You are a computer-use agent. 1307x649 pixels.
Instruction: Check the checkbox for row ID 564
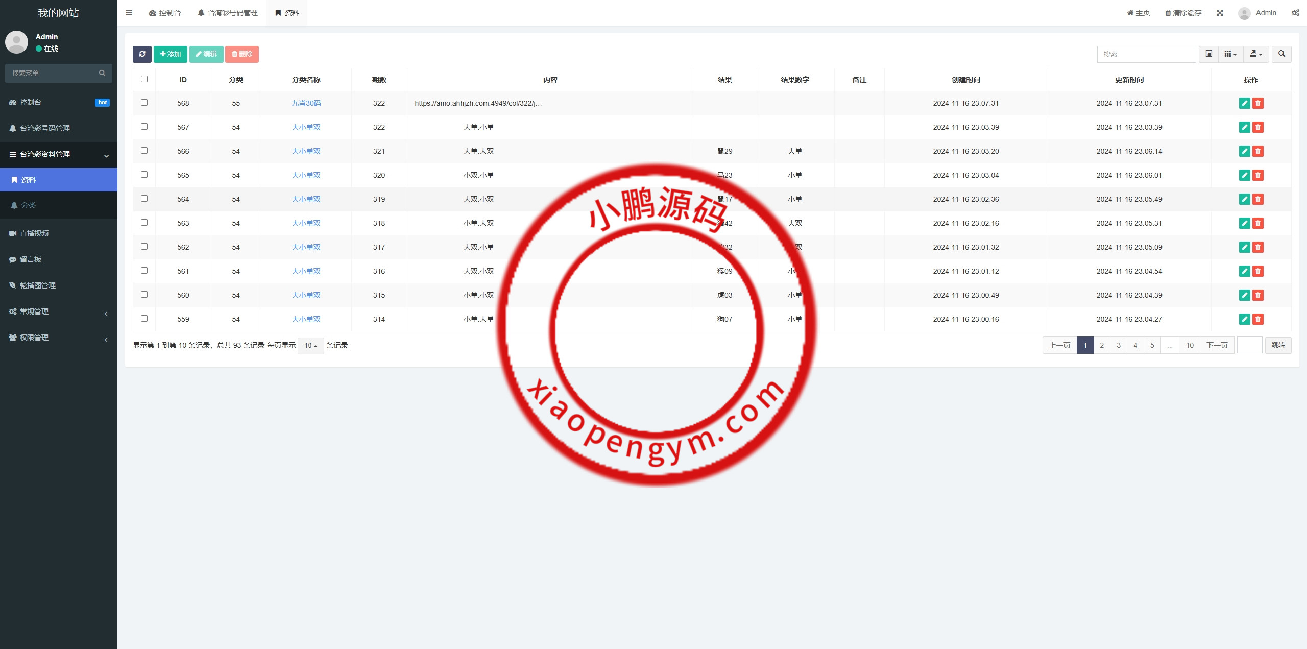pyautogui.click(x=144, y=199)
